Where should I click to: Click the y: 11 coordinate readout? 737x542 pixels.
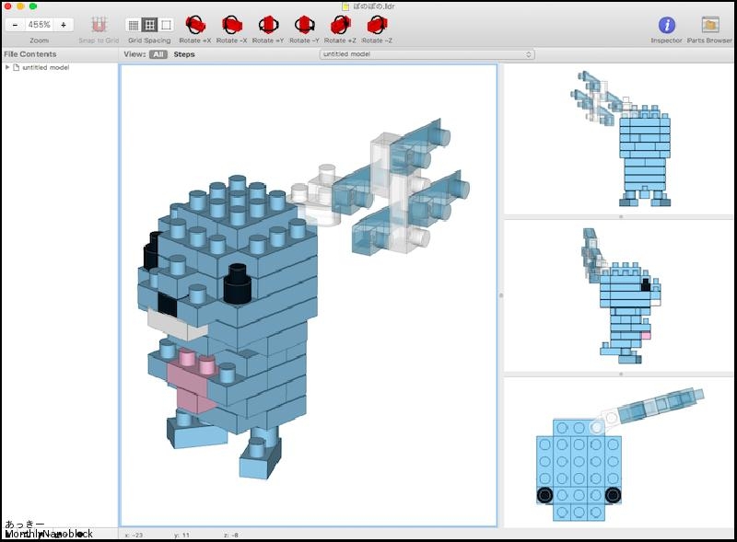pos(181,535)
